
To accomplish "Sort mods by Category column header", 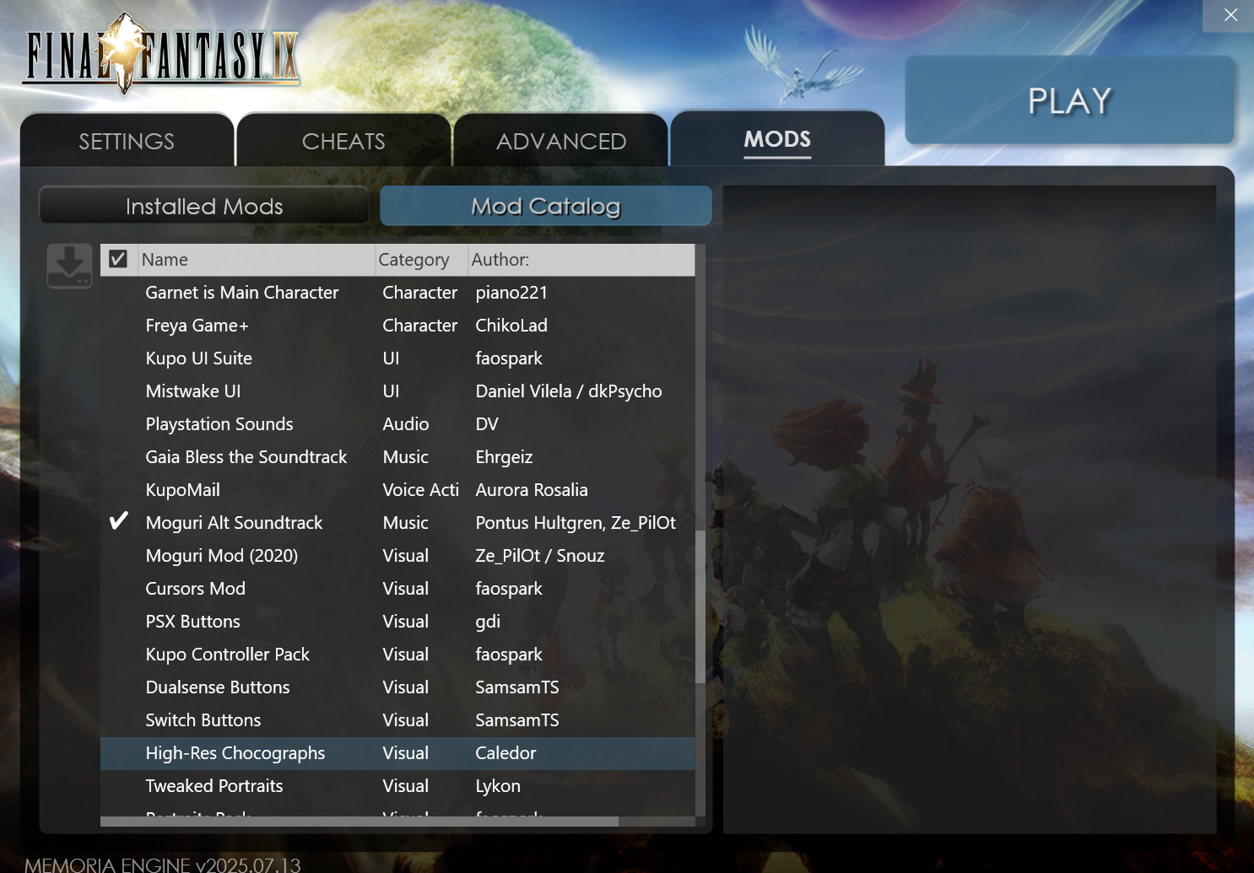I will point(421,260).
